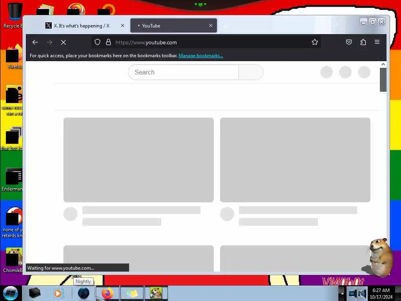Save page to Pocket
Screen dimensions: 401x301
(349, 42)
